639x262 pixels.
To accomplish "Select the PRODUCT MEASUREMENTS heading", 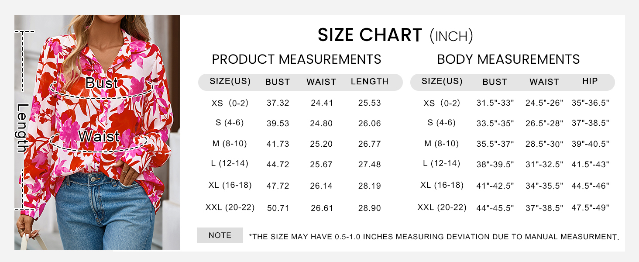I will (296, 59).
